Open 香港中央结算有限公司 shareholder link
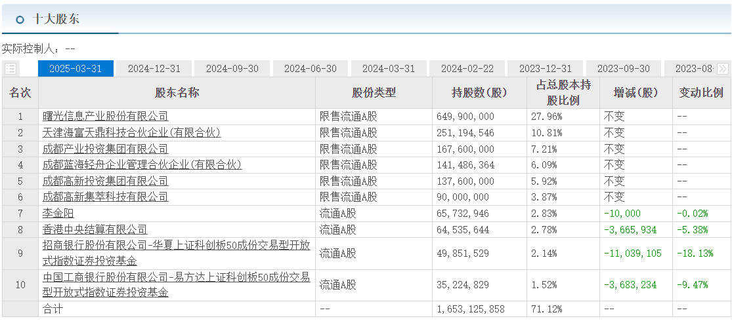The height and width of the screenshot is (321, 732). point(95,229)
